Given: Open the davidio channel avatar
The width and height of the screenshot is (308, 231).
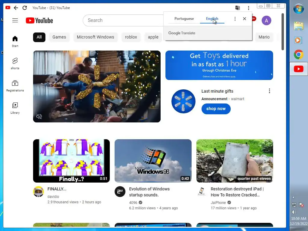Looking at the screenshot, I should click(x=38, y=192).
